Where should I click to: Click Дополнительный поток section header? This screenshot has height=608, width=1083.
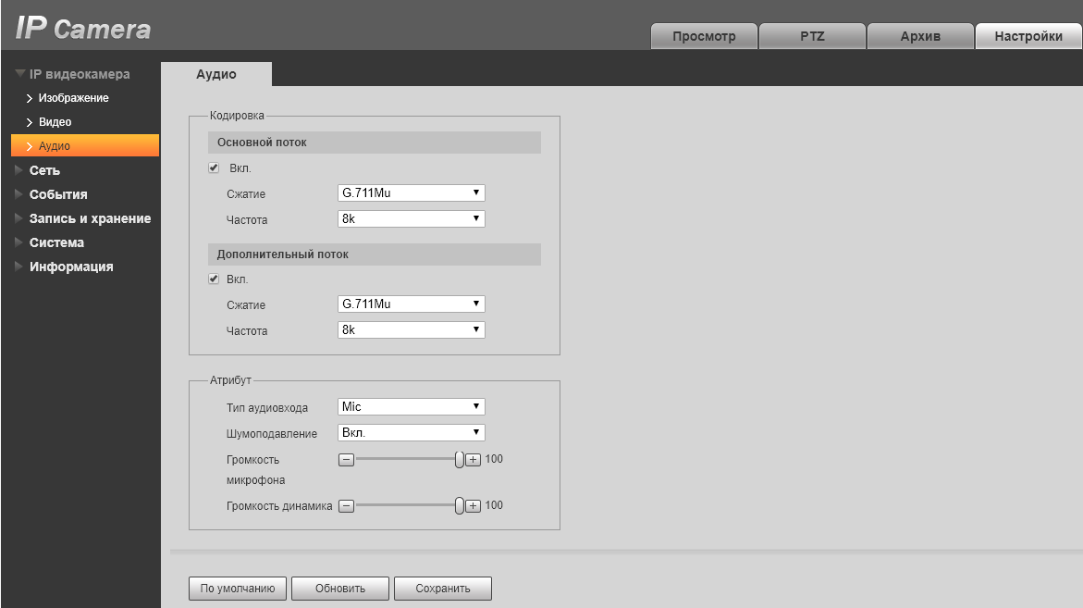pyautogui.click(x=375, y=254)
